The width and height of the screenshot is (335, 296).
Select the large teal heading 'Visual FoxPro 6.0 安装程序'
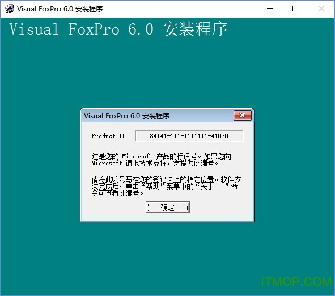click(118, 29)
